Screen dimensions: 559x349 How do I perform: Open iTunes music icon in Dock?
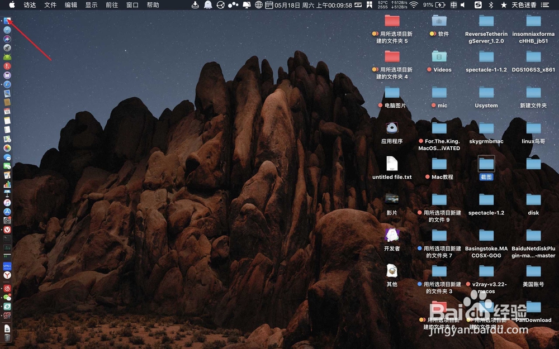pyautogui.click(x=7, y=202)
